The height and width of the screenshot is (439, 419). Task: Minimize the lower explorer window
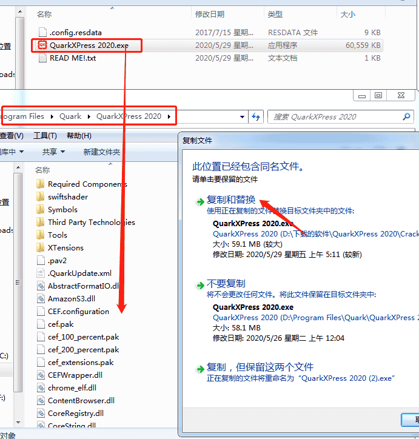pos(362,95)
